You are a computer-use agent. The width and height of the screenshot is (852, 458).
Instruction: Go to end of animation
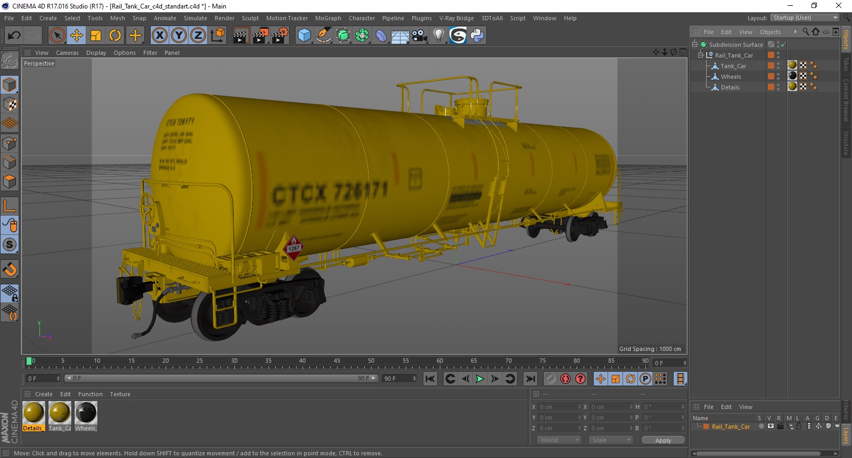pyautogui.click(x=530, y=379)
